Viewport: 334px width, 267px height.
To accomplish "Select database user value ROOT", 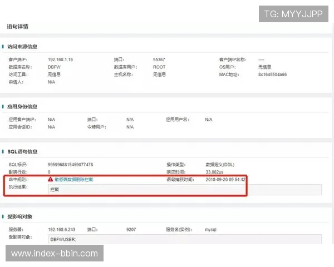I will click(x=159, y=67).
